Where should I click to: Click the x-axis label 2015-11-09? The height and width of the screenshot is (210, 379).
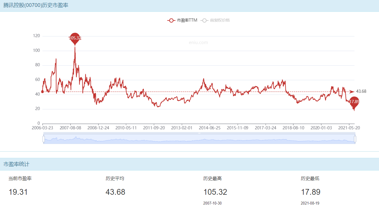coord(238,128)
